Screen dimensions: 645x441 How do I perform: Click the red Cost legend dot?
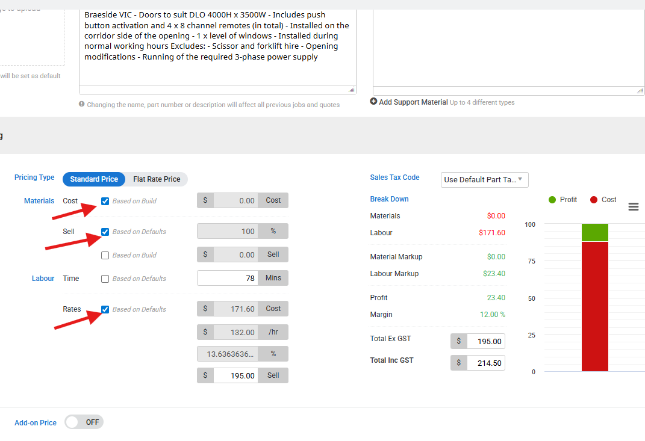pos(594,200)
